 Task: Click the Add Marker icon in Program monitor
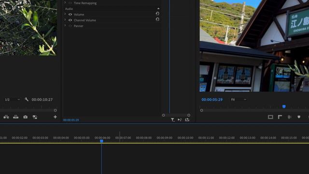point(299,117)
